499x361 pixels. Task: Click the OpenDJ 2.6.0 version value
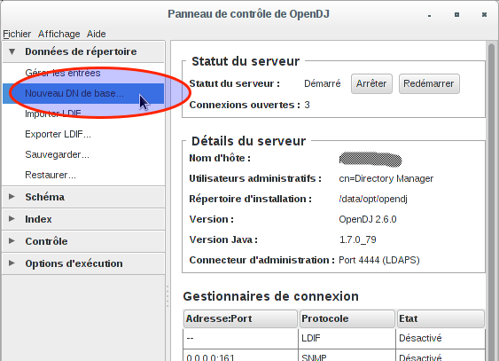click(x=368, y=219)
